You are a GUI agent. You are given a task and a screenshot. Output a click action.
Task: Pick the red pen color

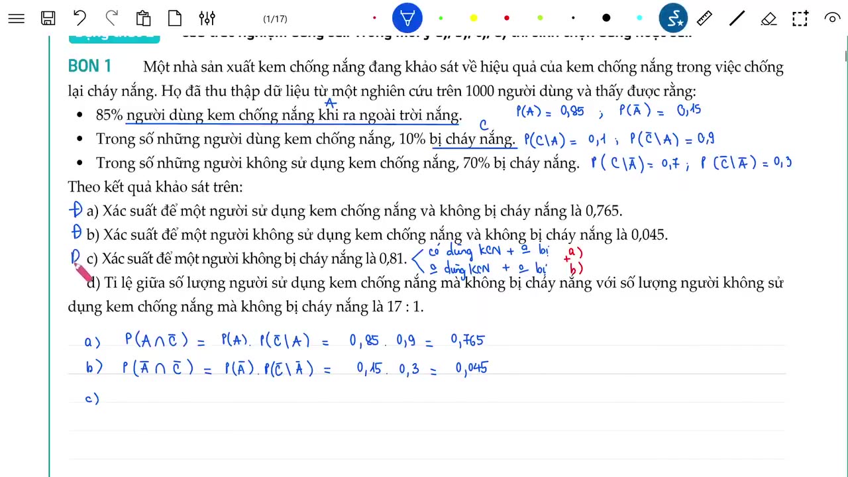click(x=507, y=19)
